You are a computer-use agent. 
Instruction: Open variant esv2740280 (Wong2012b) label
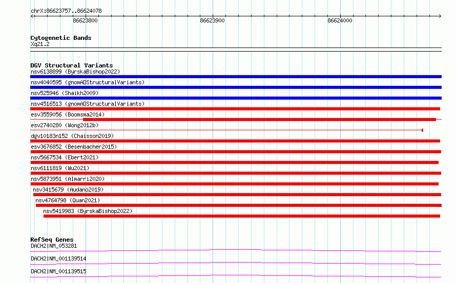(65, 125)
